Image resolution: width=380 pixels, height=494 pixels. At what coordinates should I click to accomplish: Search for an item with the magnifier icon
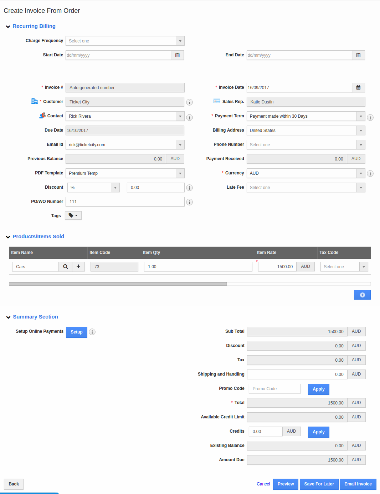click(x=65, y=267)
